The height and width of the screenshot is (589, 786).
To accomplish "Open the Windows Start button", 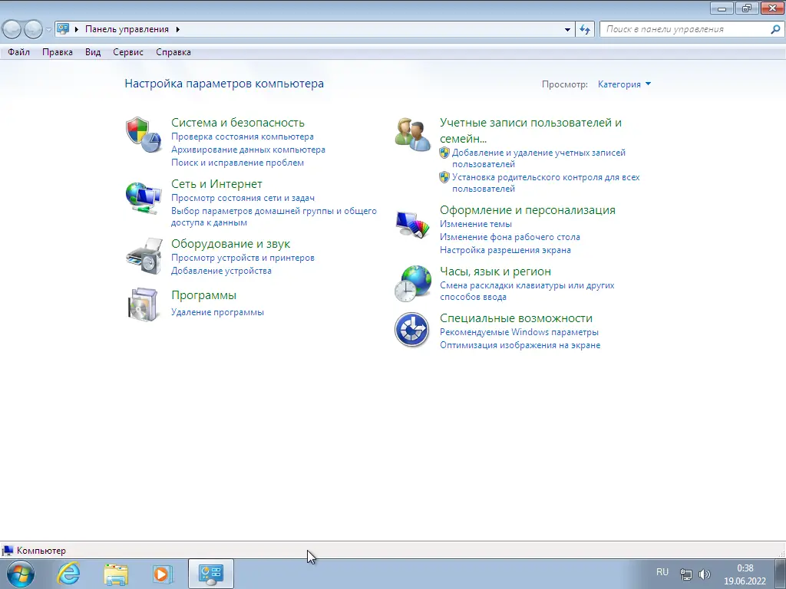I will pyautogui.click(x=21, y=574).
